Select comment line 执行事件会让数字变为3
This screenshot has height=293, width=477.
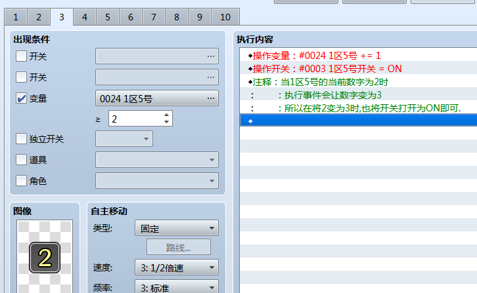[358, 95]
